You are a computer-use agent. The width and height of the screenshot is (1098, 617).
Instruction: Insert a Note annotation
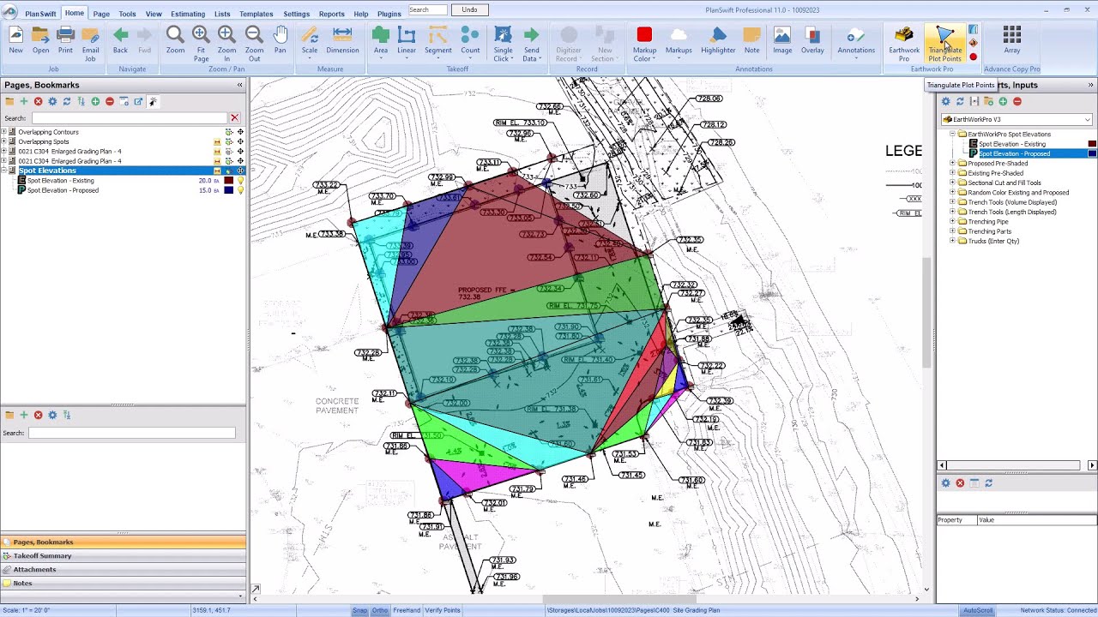pyautogui.click(x=751, y=40)
